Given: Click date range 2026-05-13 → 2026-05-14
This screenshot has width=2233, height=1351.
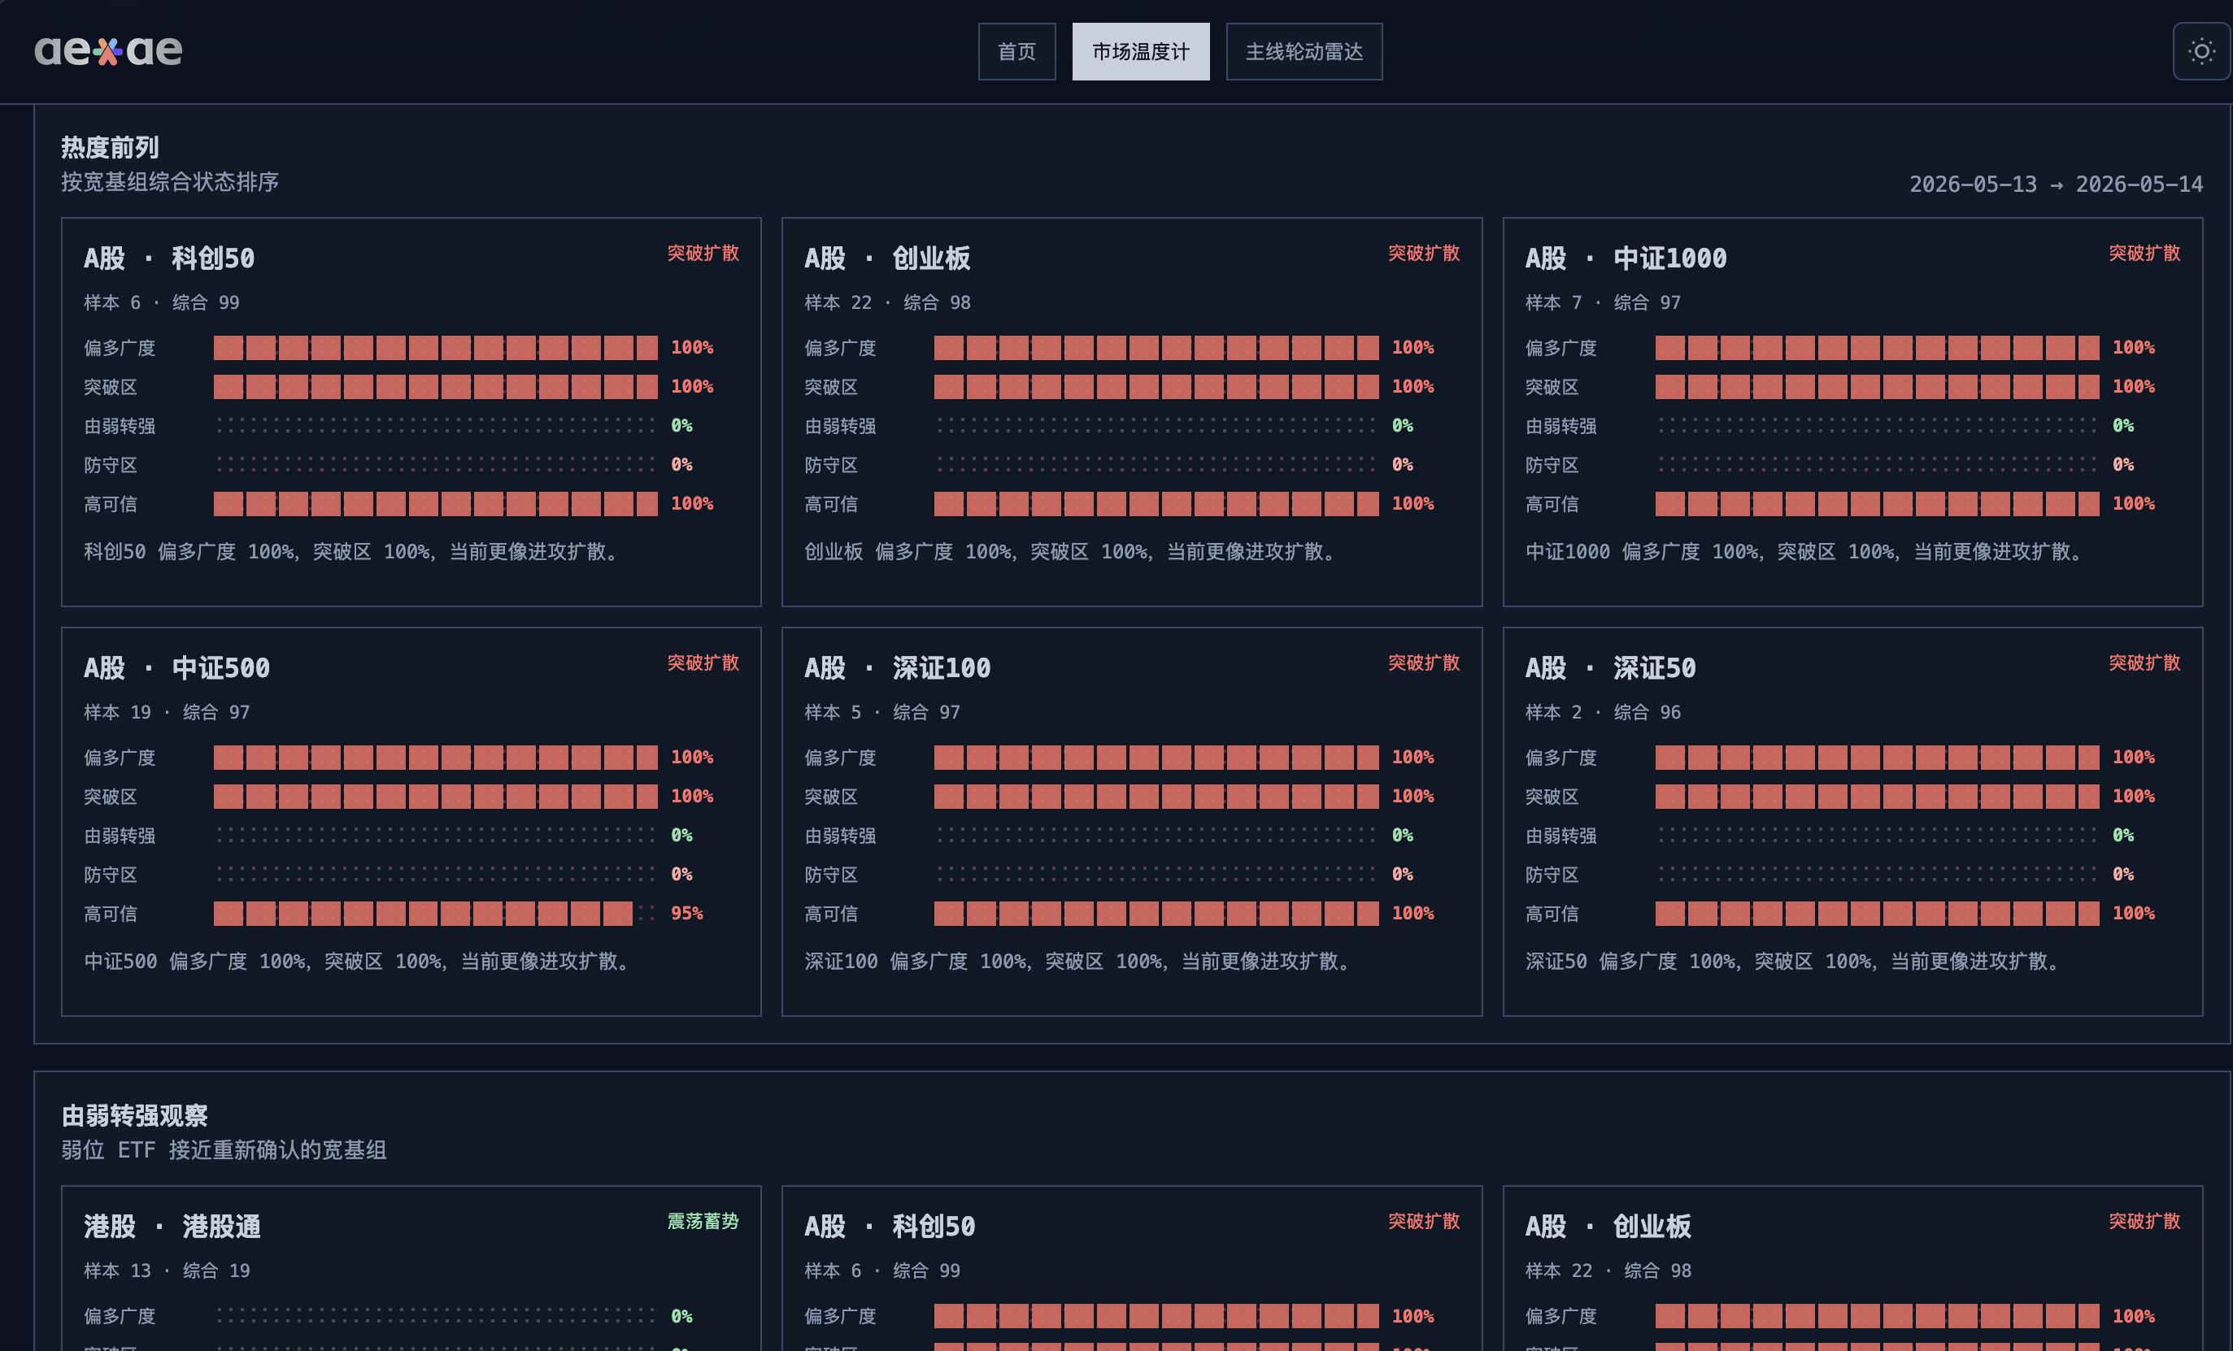Looking at the screenshot, I should click(2056, 185).
